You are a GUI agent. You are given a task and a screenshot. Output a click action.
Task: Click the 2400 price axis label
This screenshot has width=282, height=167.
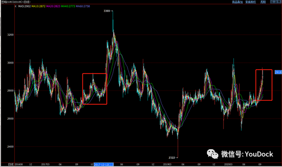tap(10, 147)
